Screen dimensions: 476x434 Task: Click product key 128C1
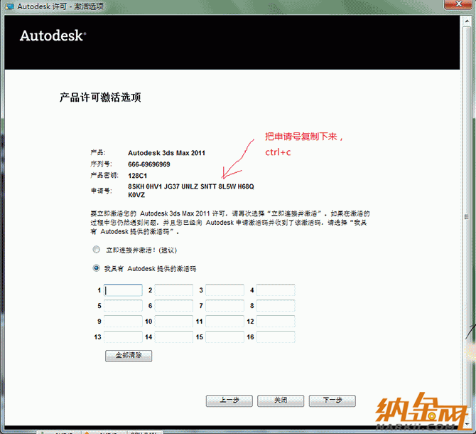click(x=137, y=176)
